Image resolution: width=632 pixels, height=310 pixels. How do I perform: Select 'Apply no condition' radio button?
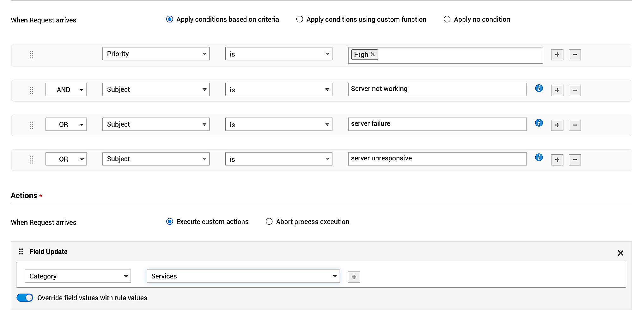(x=447, y=20)
